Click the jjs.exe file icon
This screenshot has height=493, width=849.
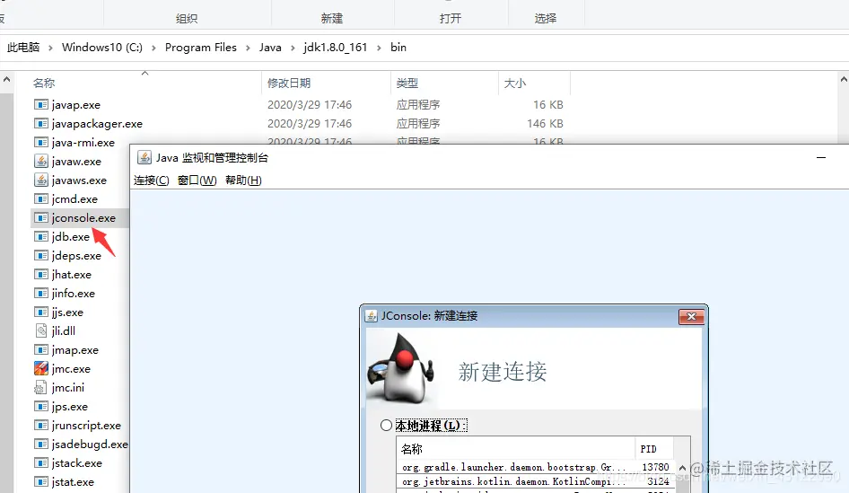[x=40, y=312]
